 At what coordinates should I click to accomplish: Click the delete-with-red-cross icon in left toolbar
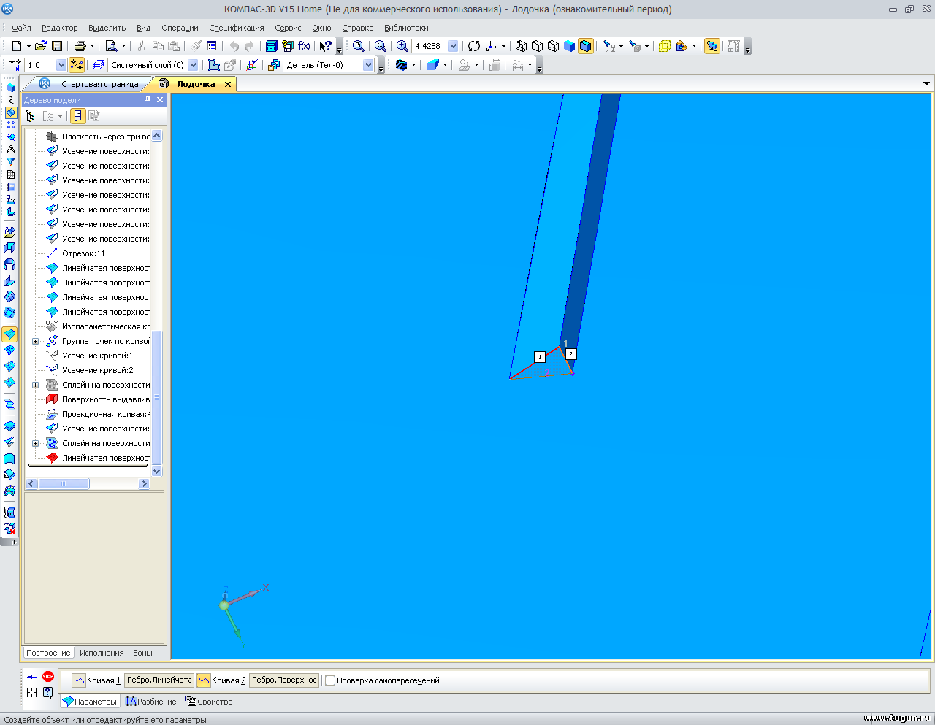[x=9, y=528]
